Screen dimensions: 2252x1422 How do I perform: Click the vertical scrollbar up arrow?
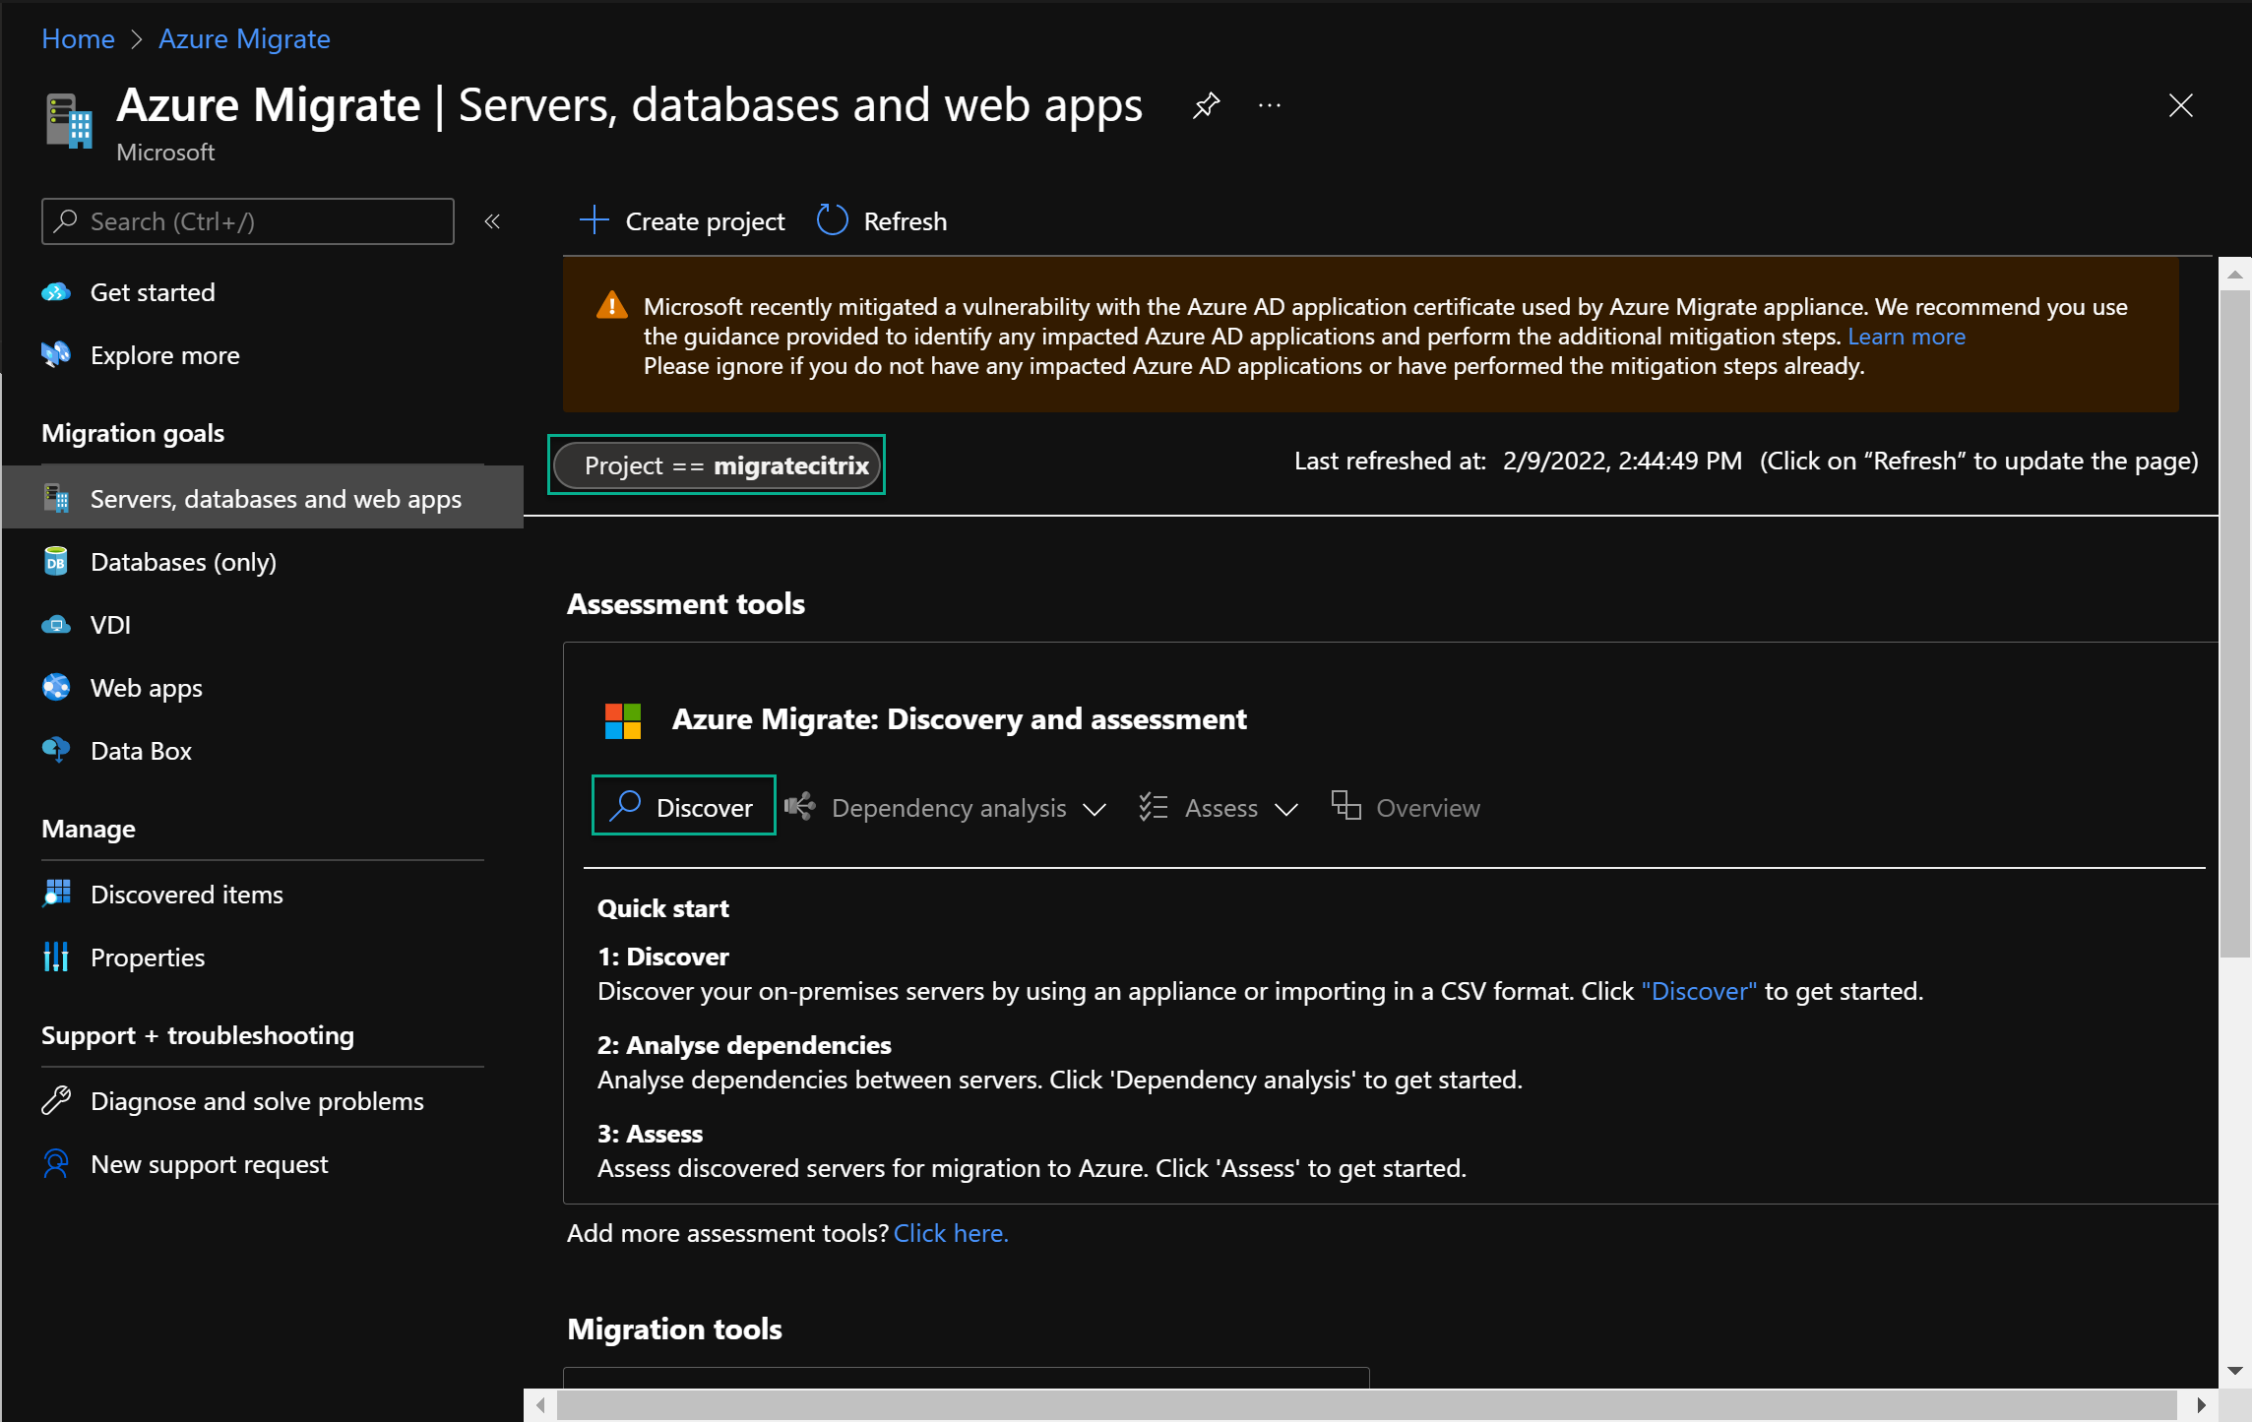(2234, 275)
